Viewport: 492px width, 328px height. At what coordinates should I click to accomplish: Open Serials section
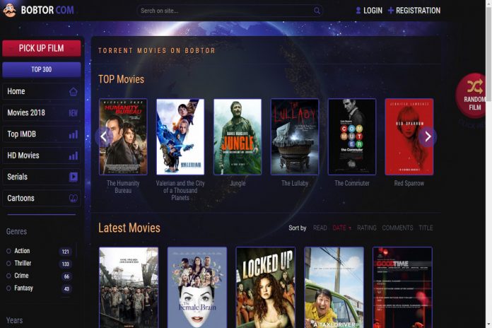point(42,177)
